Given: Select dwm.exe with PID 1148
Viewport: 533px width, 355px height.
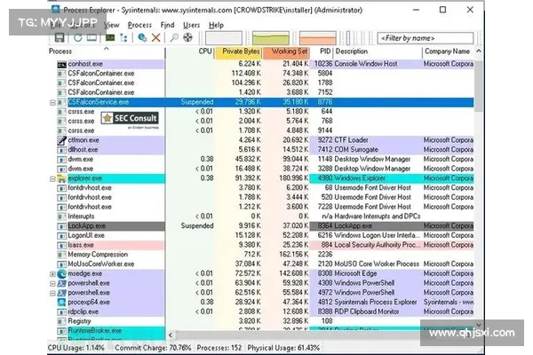Looking at the screenshot, I should pos(261,159).
